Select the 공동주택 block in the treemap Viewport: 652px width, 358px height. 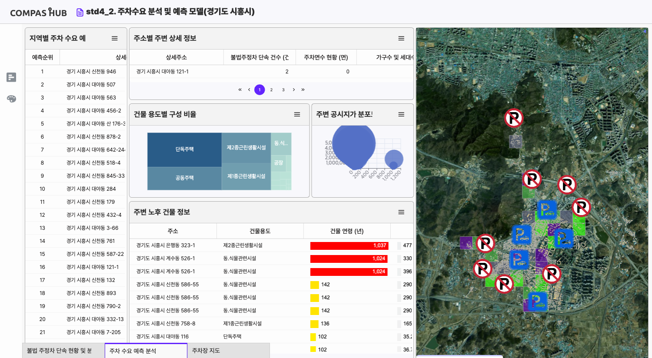pos(185,178)
